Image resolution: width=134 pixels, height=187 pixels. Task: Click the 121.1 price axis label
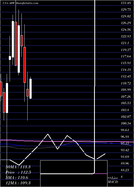coord(125,43)
